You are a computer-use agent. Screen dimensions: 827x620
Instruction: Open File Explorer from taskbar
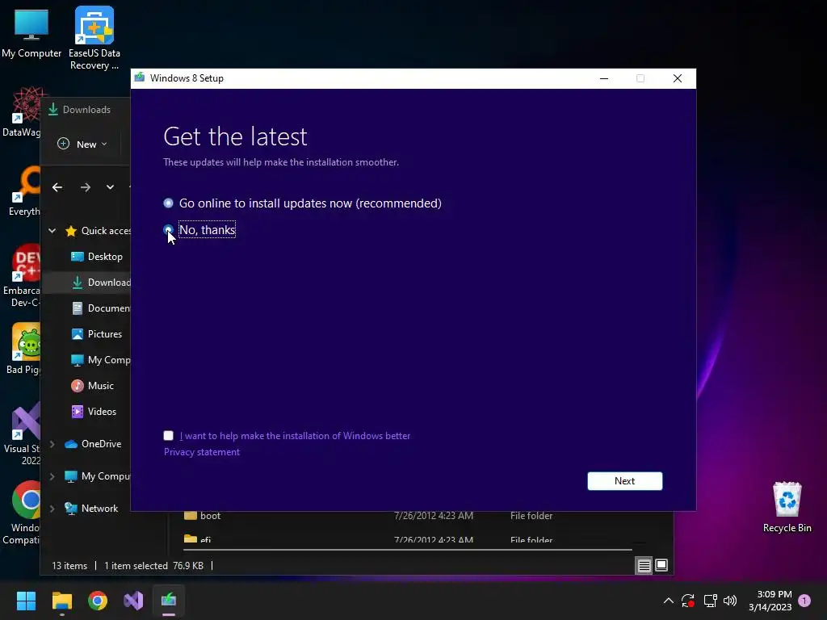pyautogui.click(x=61, y=601)
